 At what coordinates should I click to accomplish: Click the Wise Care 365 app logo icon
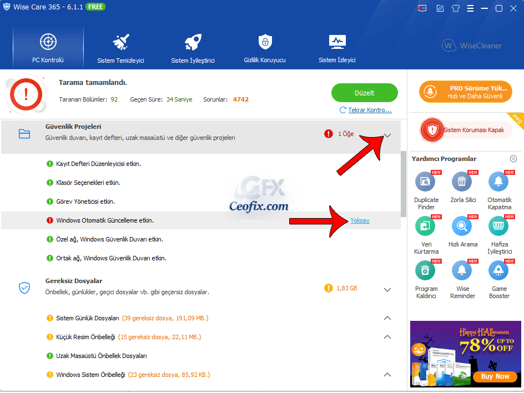click(6, 7)
